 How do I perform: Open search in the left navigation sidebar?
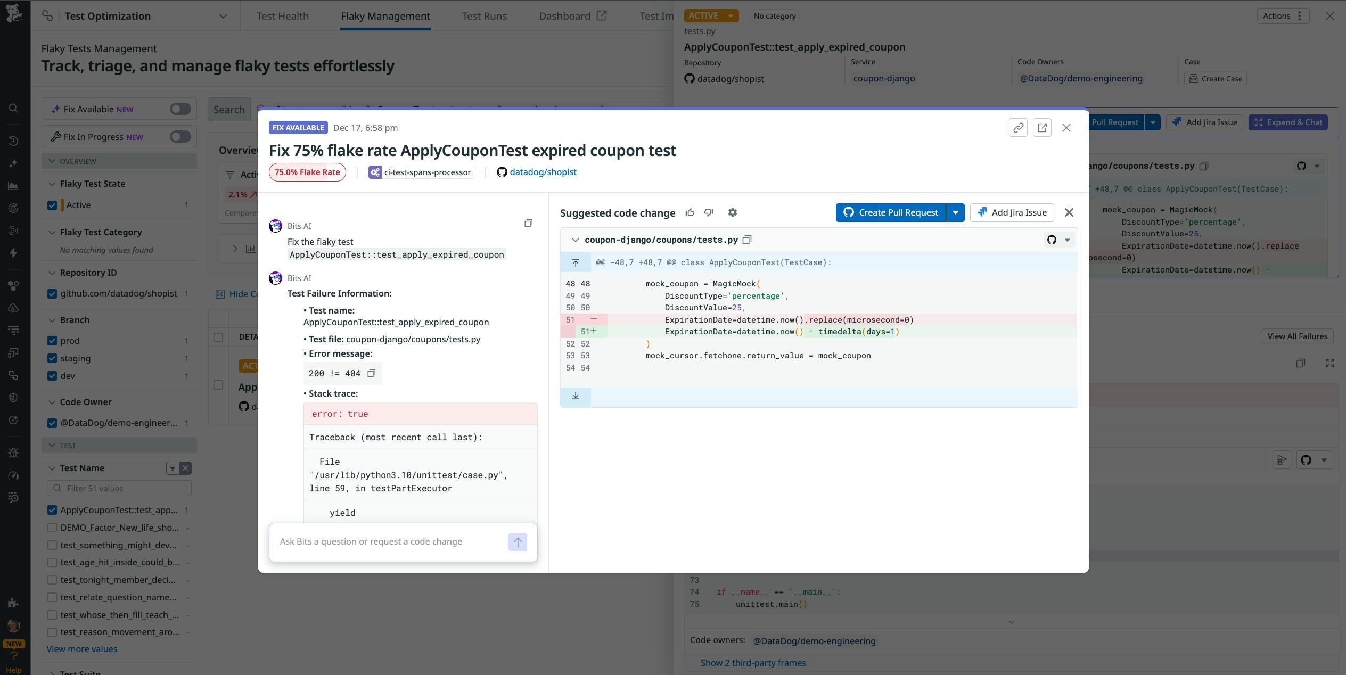pyautogui.click(x=13, y=108)
